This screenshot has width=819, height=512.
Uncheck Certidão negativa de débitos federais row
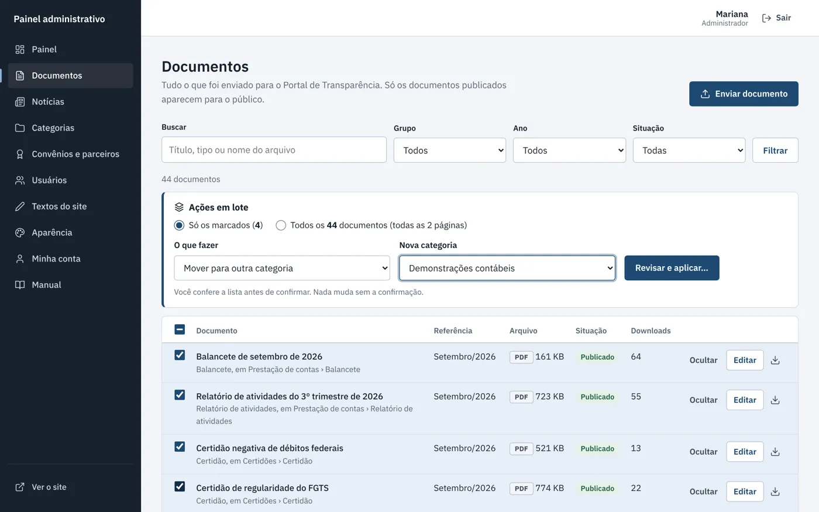180,446
